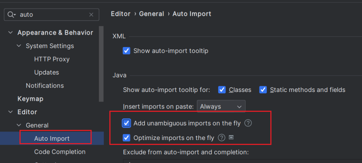The height and width of the screenshot is (163, 362).
Task: Open HTTP Proxy settings page
Action: (52, 59)
